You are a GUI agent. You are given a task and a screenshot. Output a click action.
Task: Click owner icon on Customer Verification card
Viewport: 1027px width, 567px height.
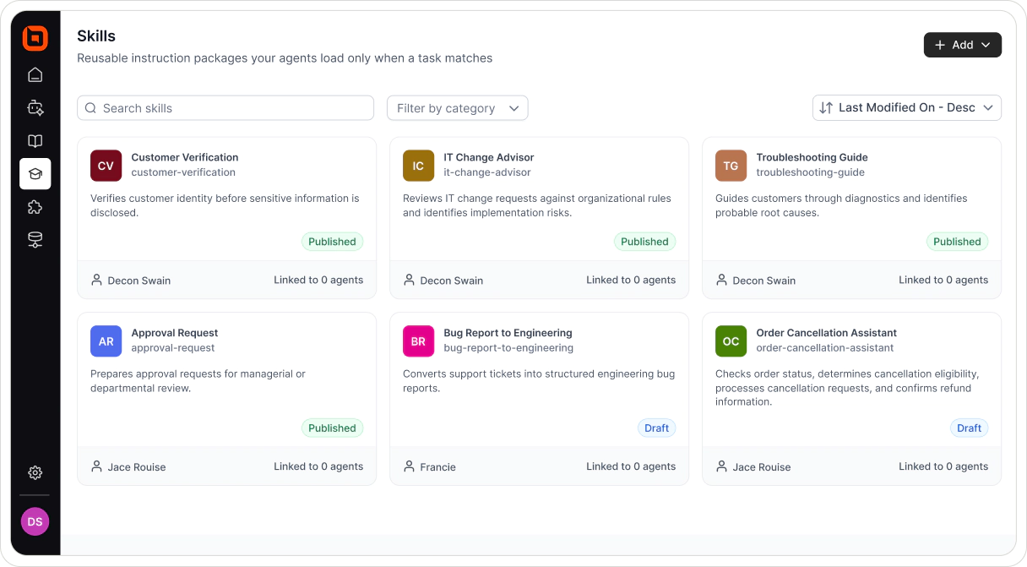click(97, 280)
